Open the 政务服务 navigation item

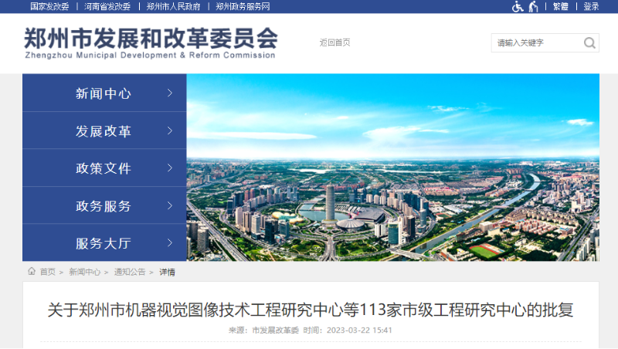click(x=104, y=206)
